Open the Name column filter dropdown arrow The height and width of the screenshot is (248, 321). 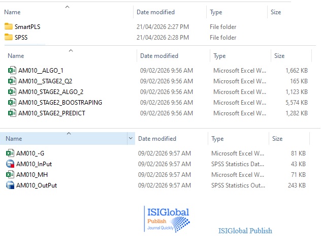pyautogui.click(x=131, y=139)
